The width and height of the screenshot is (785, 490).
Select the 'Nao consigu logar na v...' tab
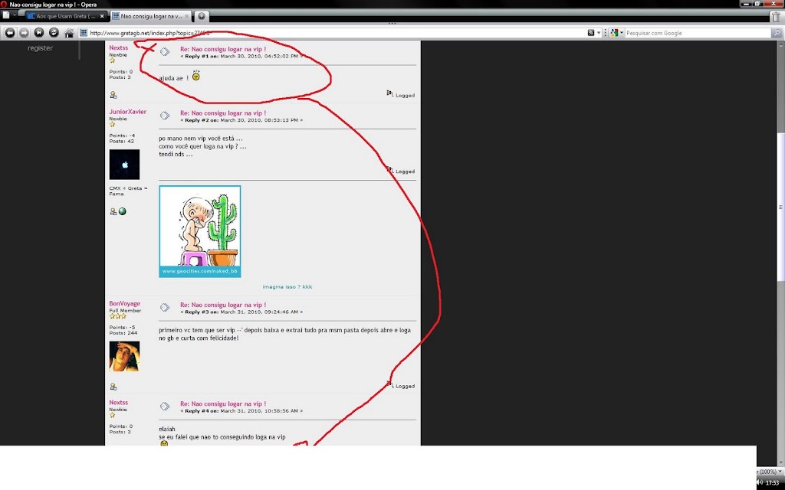(150, 16)
